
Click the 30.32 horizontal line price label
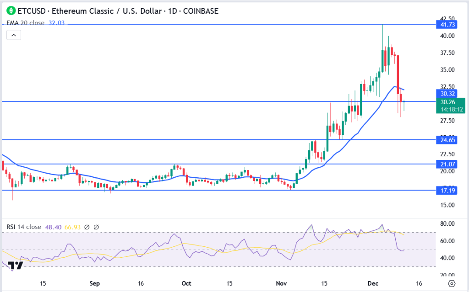443,93
